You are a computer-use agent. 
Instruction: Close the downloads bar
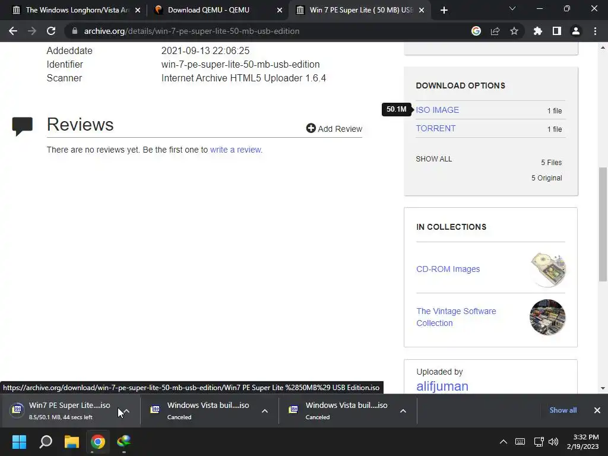[x=597, y=410]
